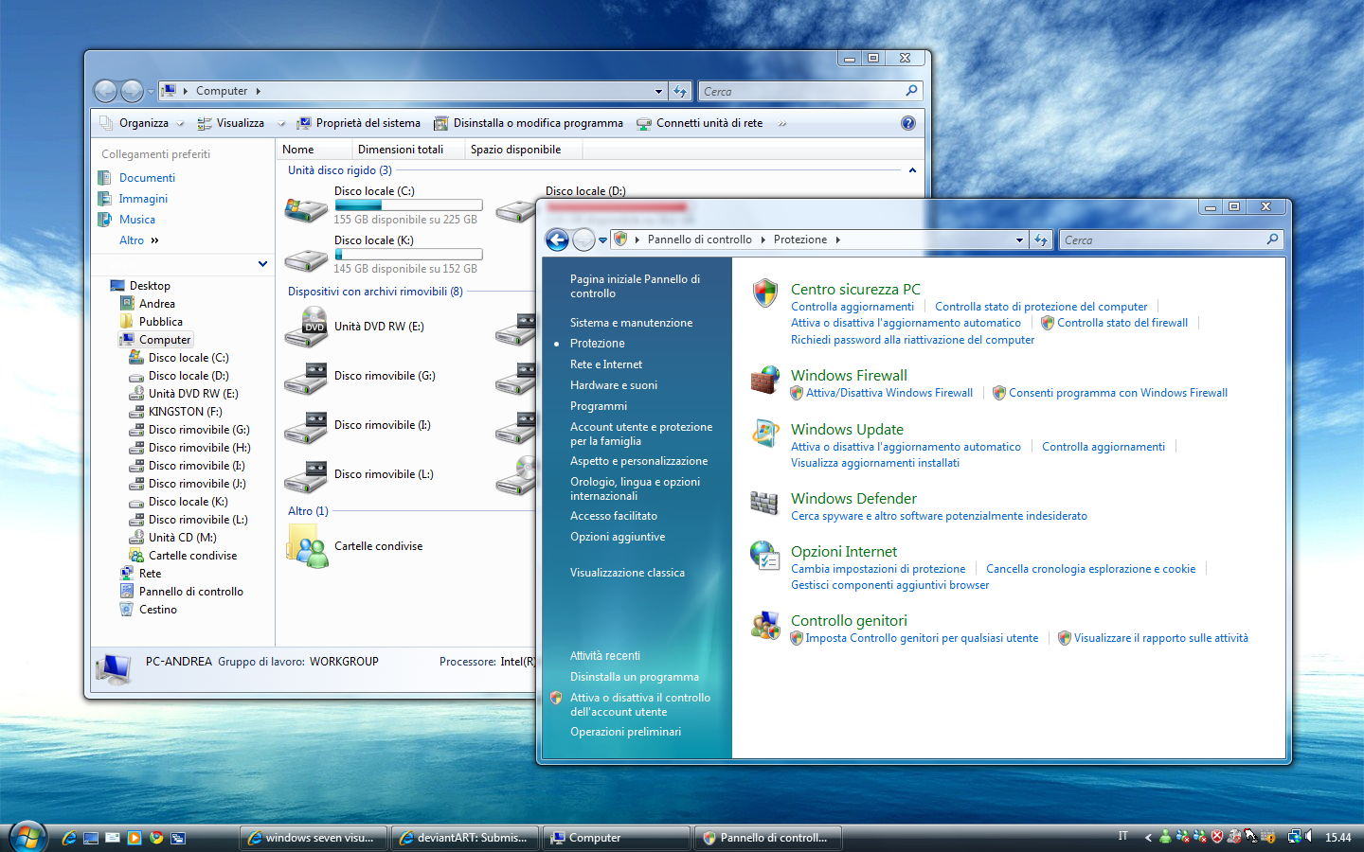Screen dimensions: 1364x852
Task: Switch to deviantART taskbar window
Action: click(x=464, y=838)
